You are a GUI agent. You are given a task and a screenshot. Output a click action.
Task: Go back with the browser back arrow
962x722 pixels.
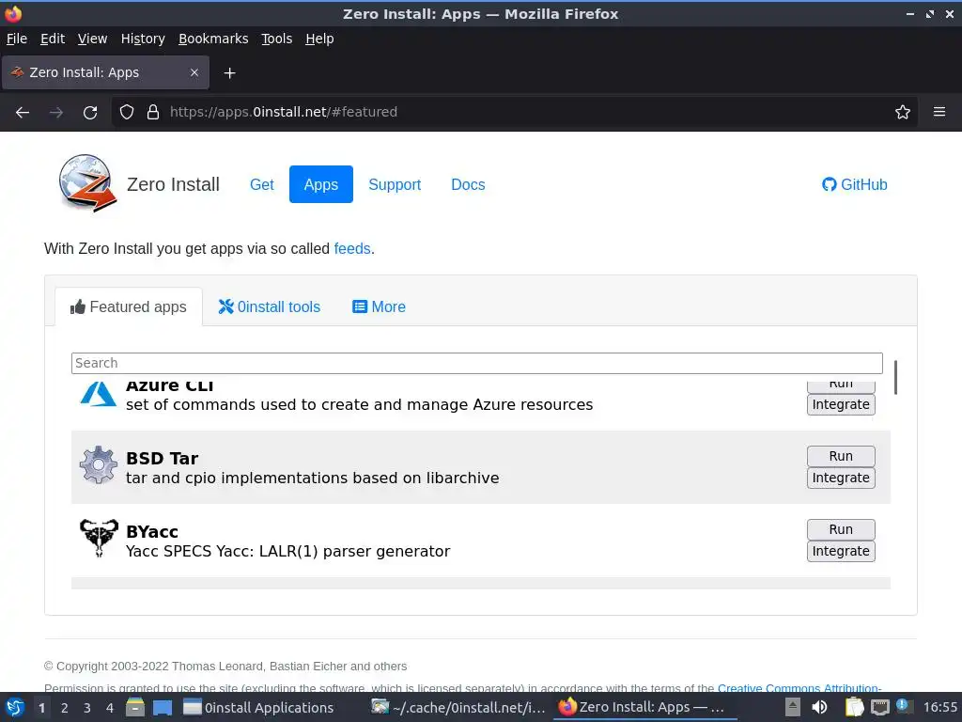click(x=23, y=113)
